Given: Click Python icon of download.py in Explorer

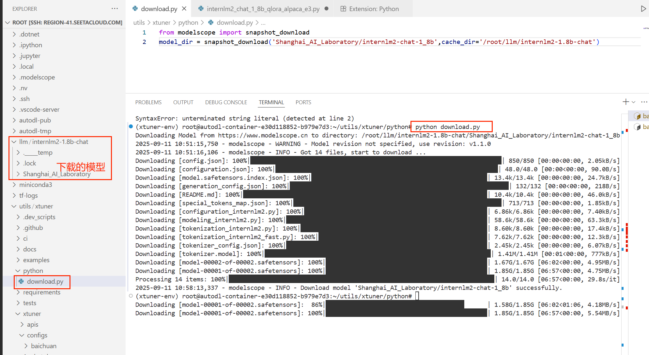Looking at the screenshot, I should (21, 281).
